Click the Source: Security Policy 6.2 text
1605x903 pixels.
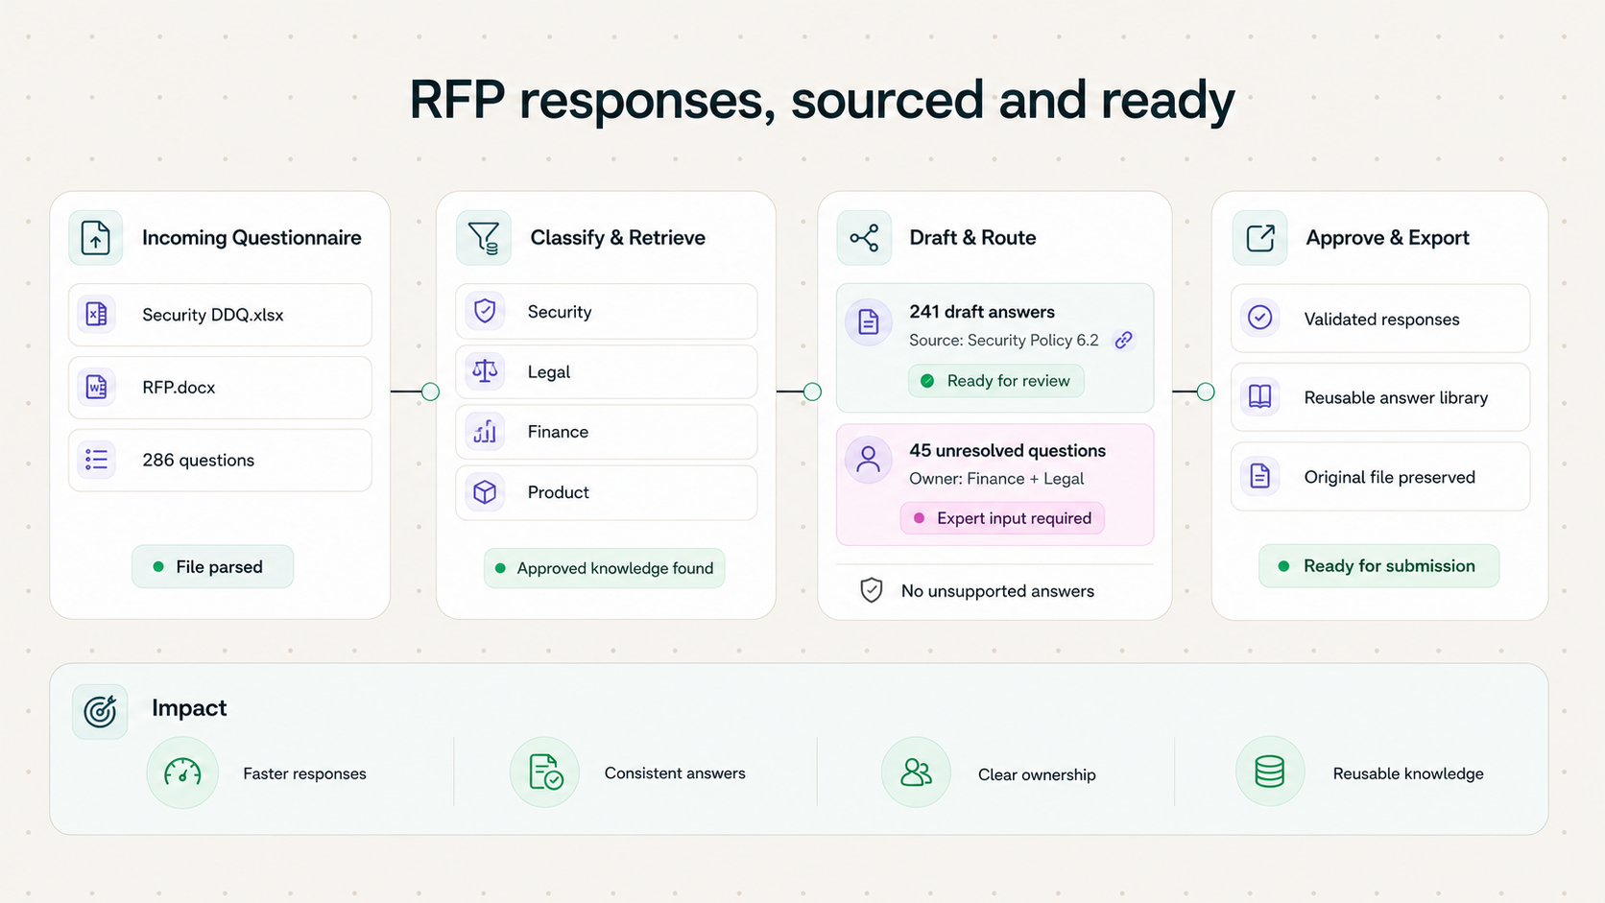click(x=1004, y=340)
